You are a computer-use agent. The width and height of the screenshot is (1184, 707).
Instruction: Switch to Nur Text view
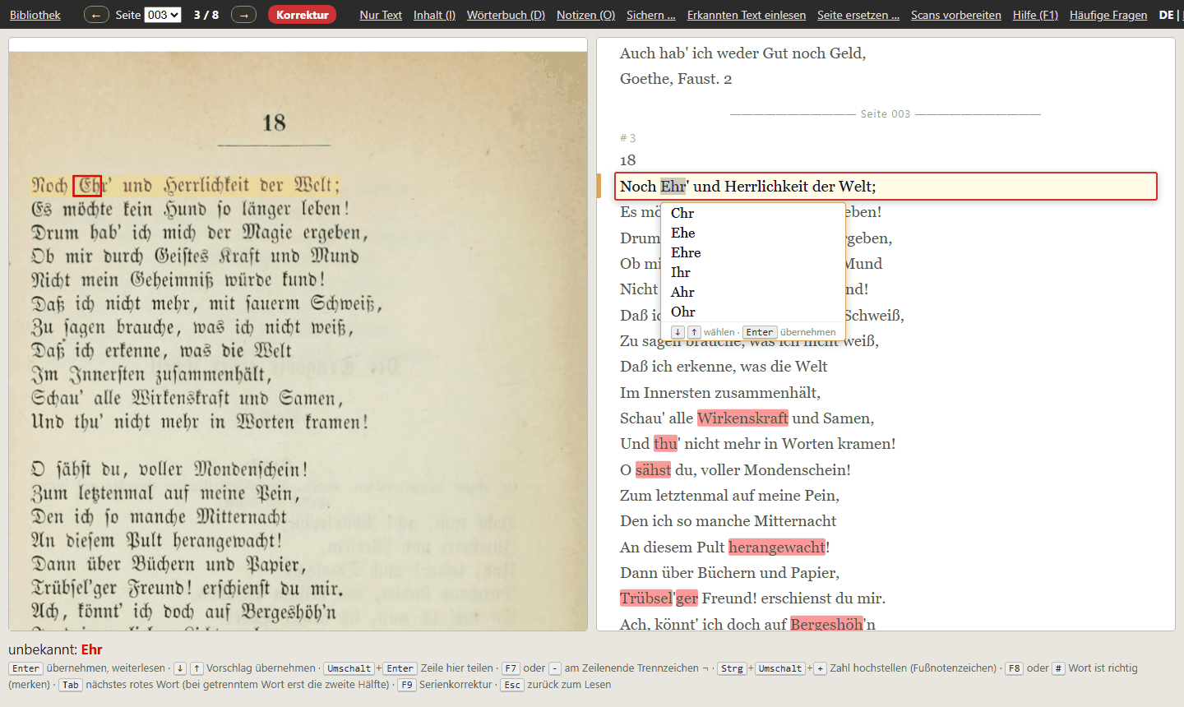point(381,15)
